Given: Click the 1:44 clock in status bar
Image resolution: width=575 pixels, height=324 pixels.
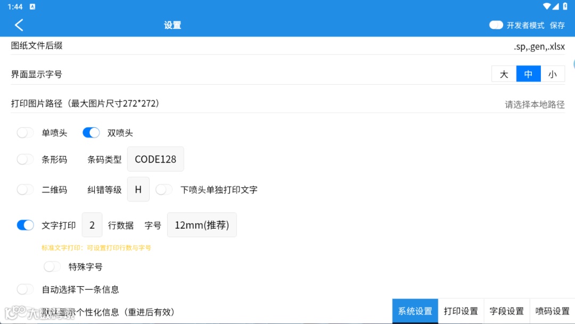Looking at the screenshot, I should tap(15, 6).
